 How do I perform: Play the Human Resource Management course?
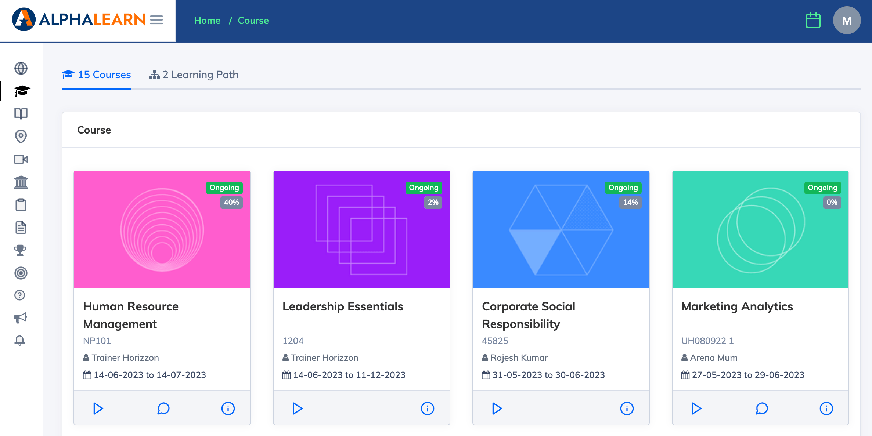[98, 408]
